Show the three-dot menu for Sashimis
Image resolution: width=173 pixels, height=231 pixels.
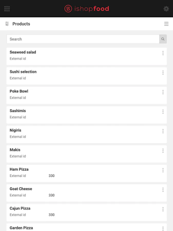click(x=163, y=112)
